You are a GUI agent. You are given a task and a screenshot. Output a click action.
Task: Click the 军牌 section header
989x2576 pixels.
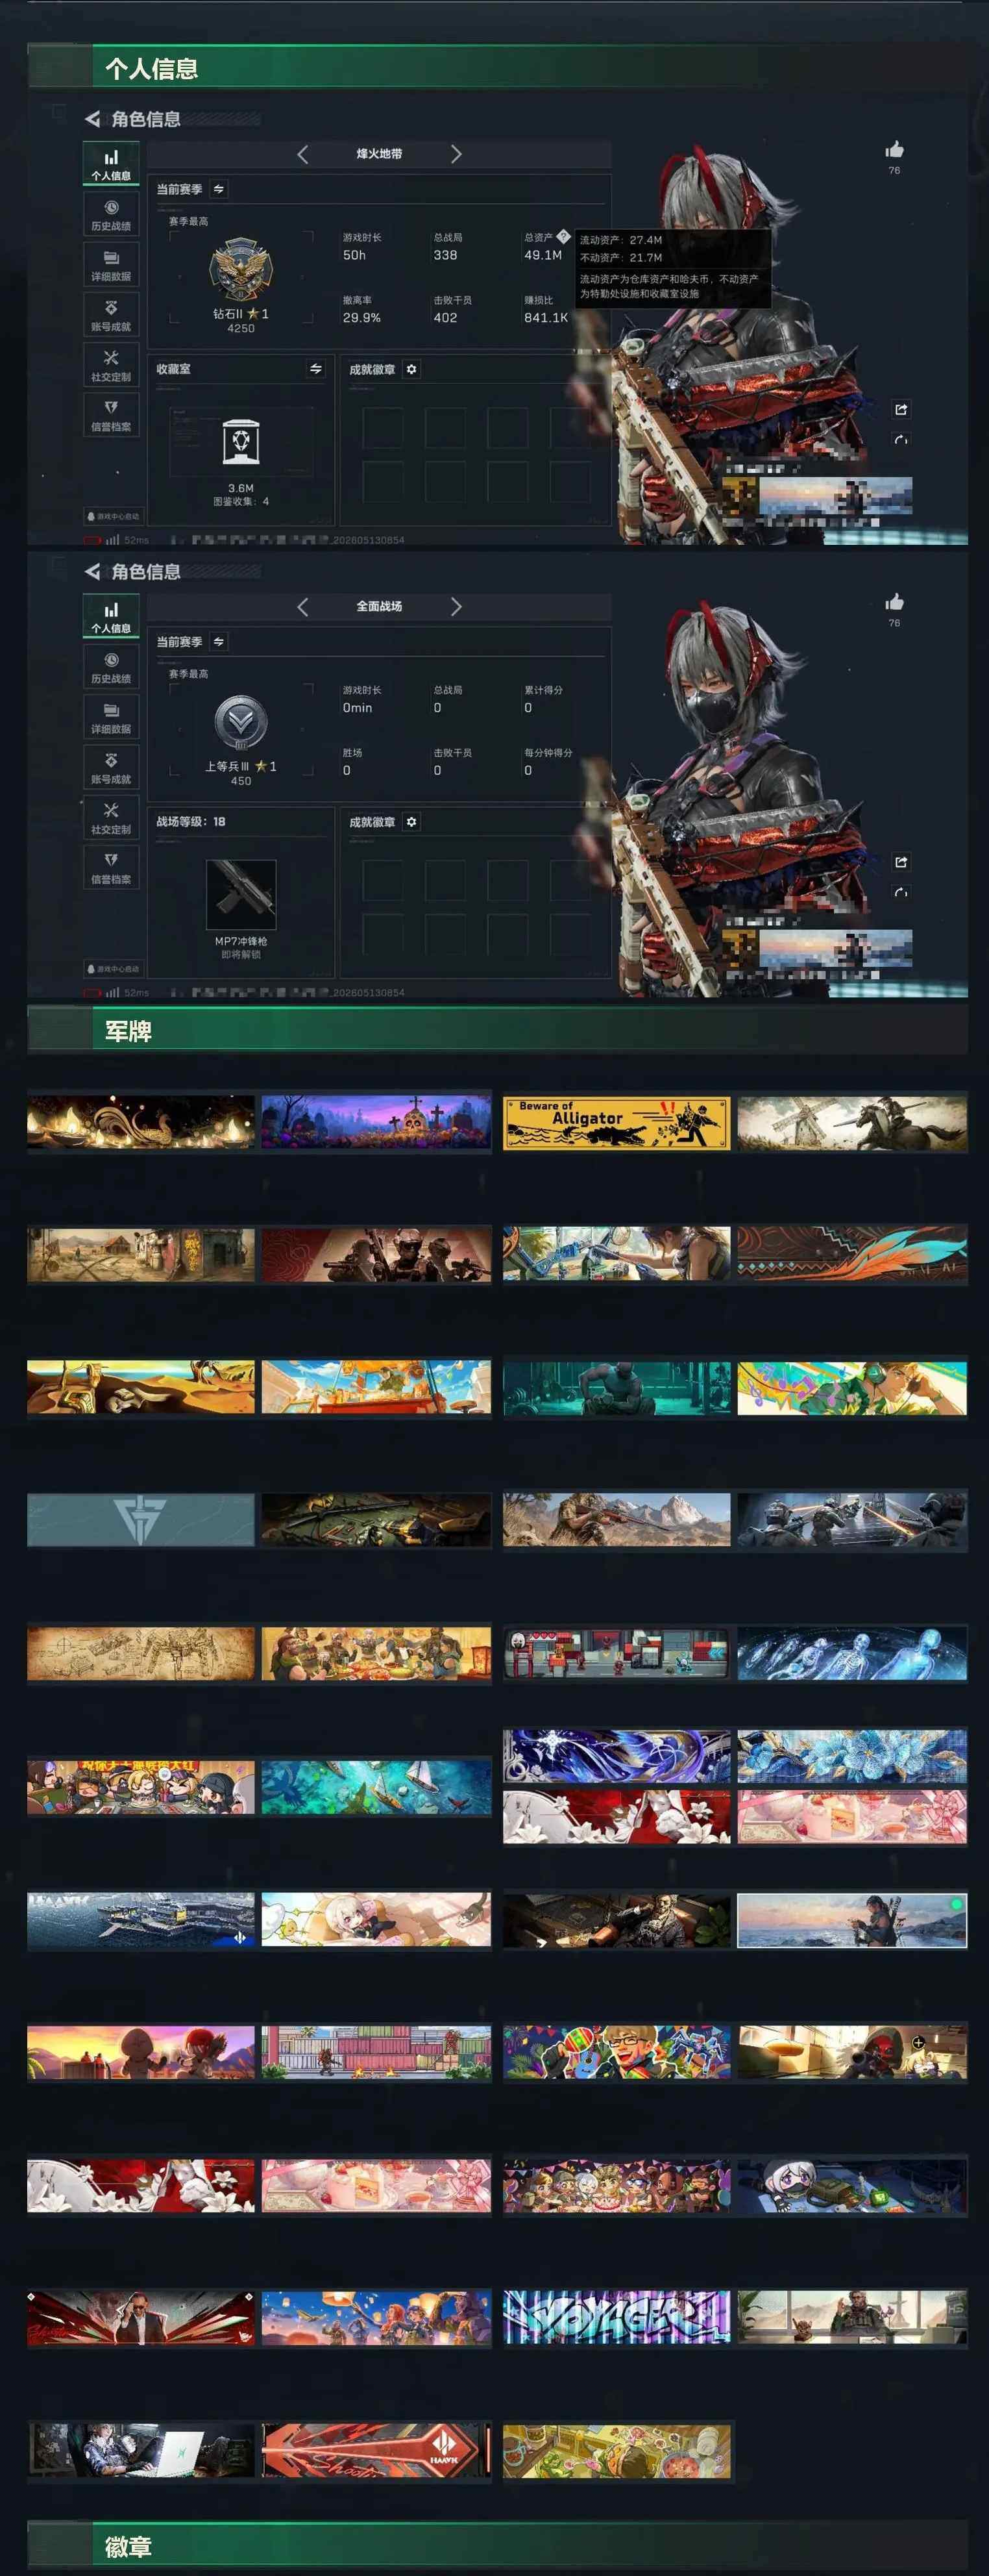498,1030
